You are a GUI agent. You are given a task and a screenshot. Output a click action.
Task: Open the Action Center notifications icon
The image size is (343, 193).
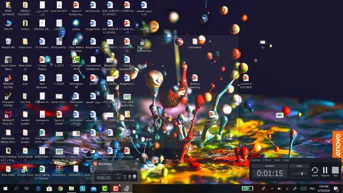pyautogui.click(x=336, y=188)
